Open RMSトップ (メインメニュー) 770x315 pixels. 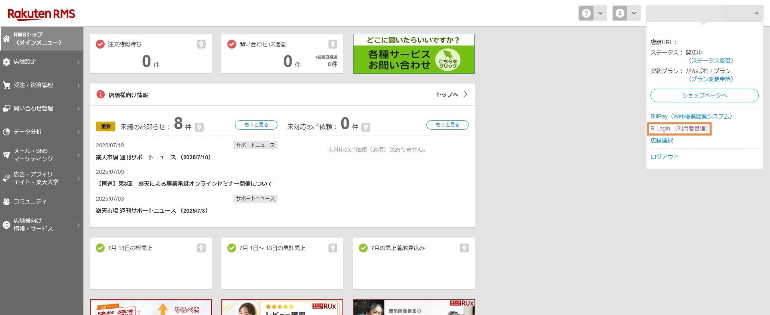(42, 39)
